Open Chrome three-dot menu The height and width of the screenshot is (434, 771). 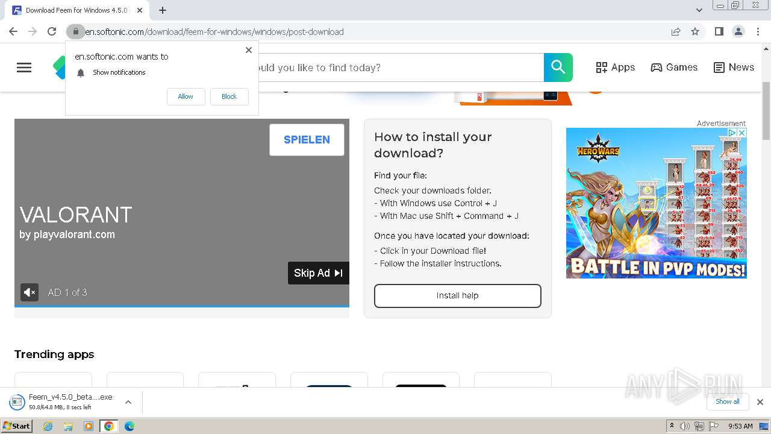[x=758, y=31]
